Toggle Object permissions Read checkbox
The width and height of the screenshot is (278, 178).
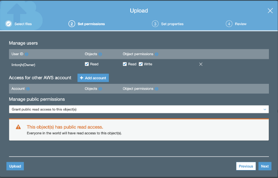[125, 64]
